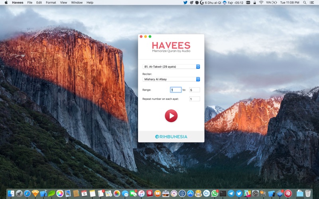Open the Window menu
Image resolution: width=319 pixels, height=199 pixels.
pyautogui.click(x=77, y=2)
